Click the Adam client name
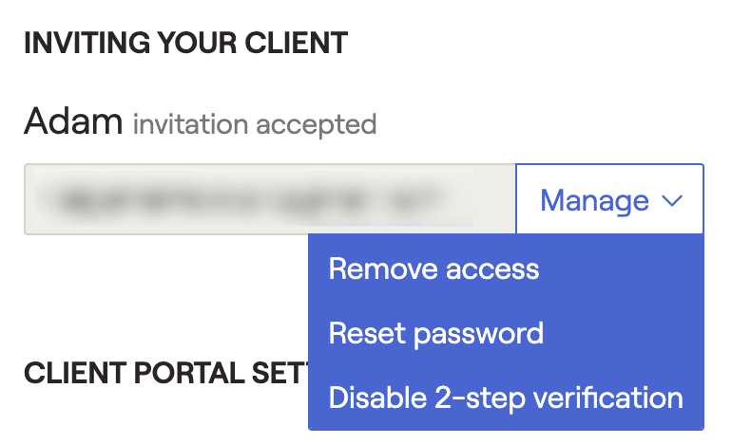 [x=73, y=121]
